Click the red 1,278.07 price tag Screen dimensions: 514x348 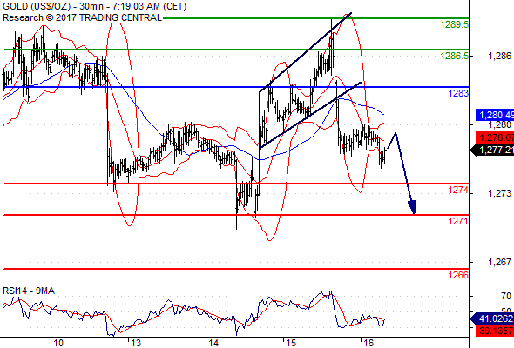click(495, 137)
